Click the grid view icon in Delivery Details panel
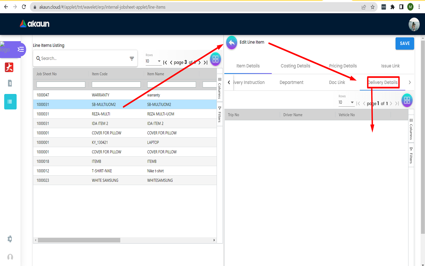Screen dimensions: 425x266 407,100
